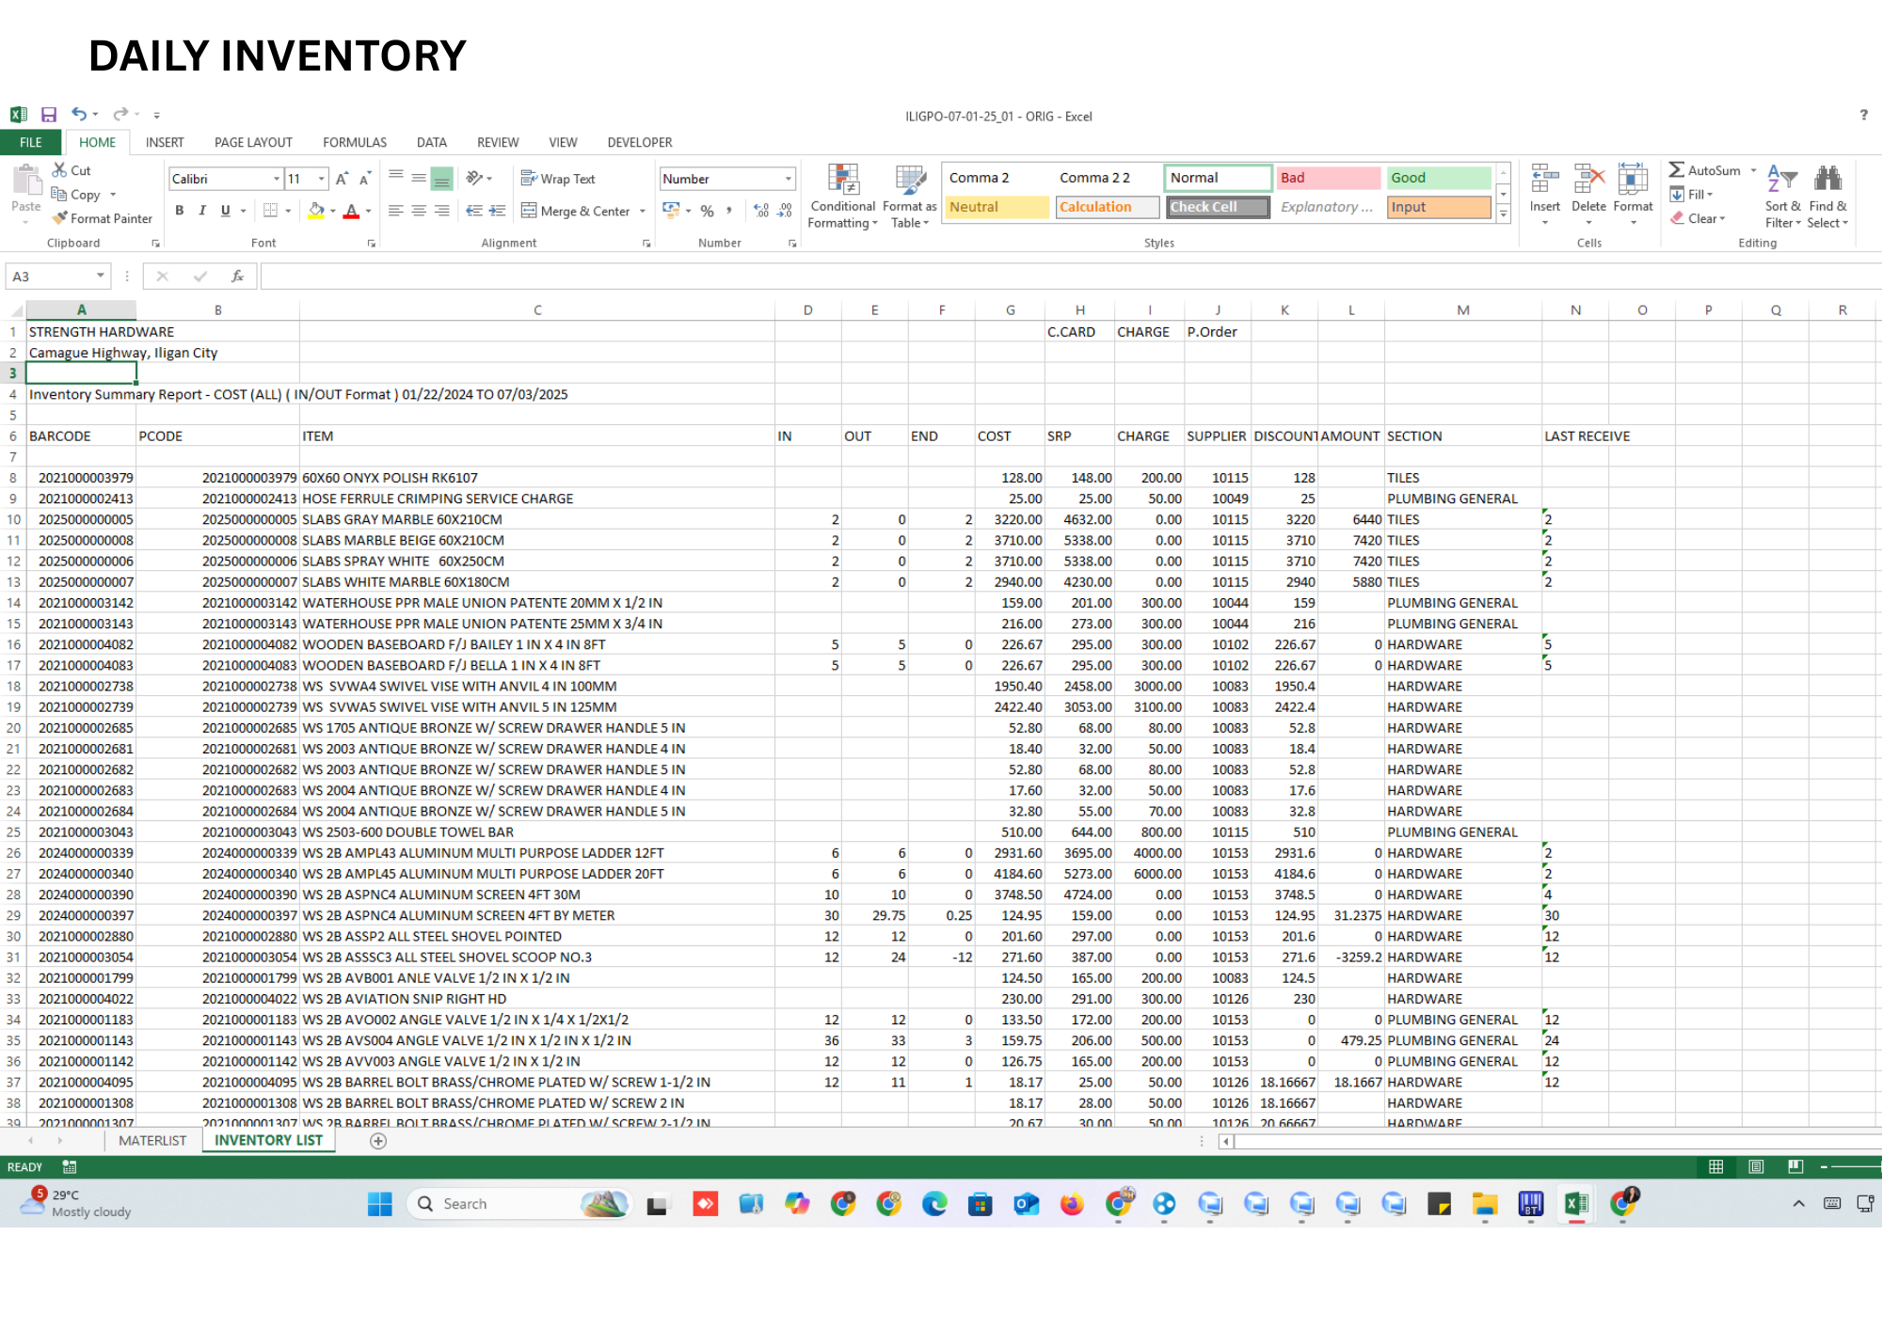Toggle Wrap Text
1882x1330 pixels.
(x=558, y=179)
